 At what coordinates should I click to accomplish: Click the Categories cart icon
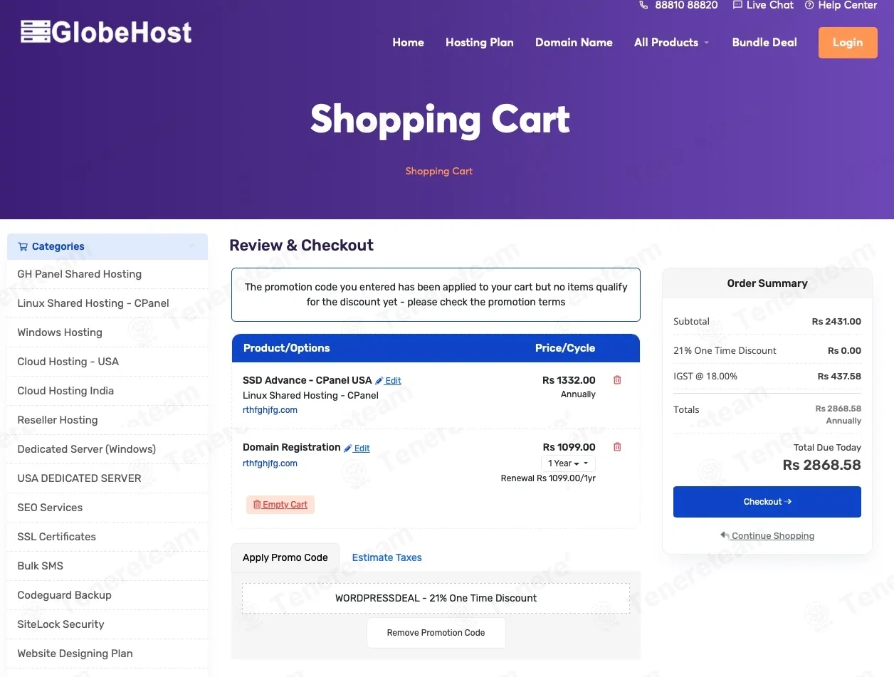pyautogui.click(x=23, y=247)
